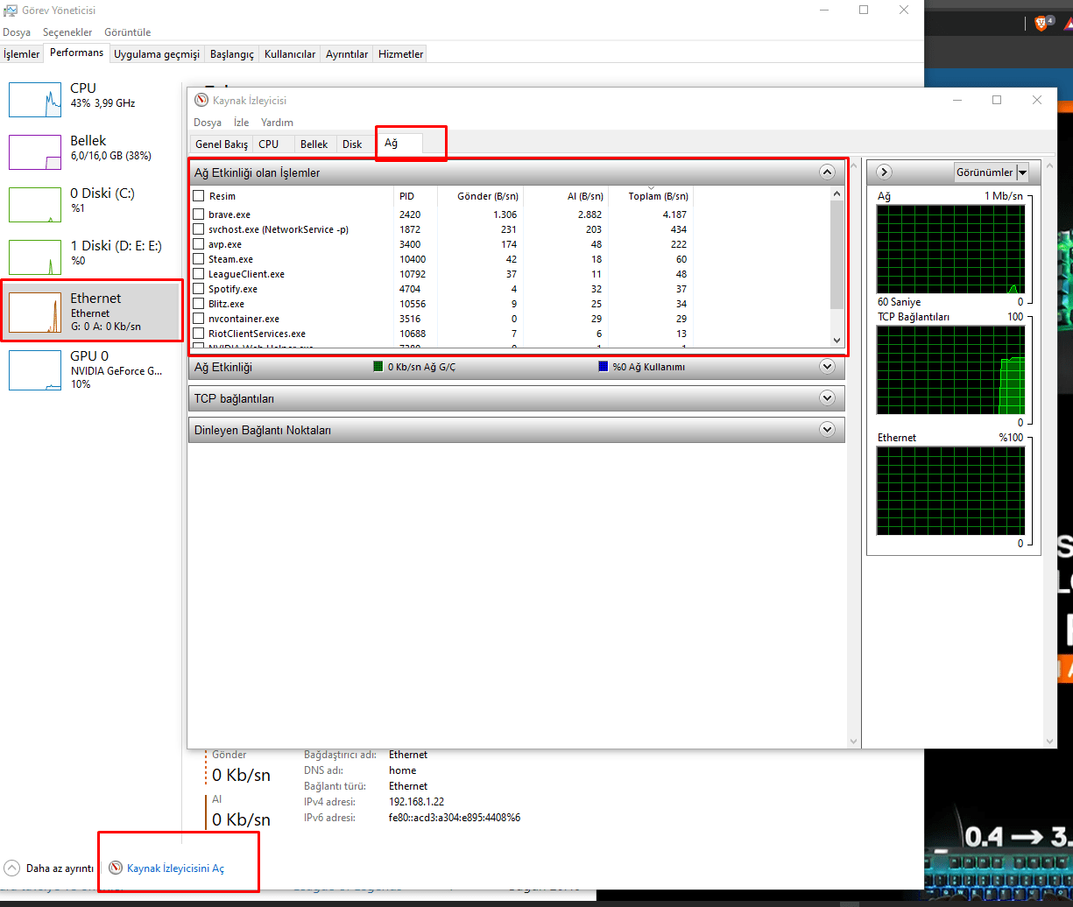Check the avp.exe process checkbox
The height and width of the screenshot is (907, 1073).
tap(199, 244)
